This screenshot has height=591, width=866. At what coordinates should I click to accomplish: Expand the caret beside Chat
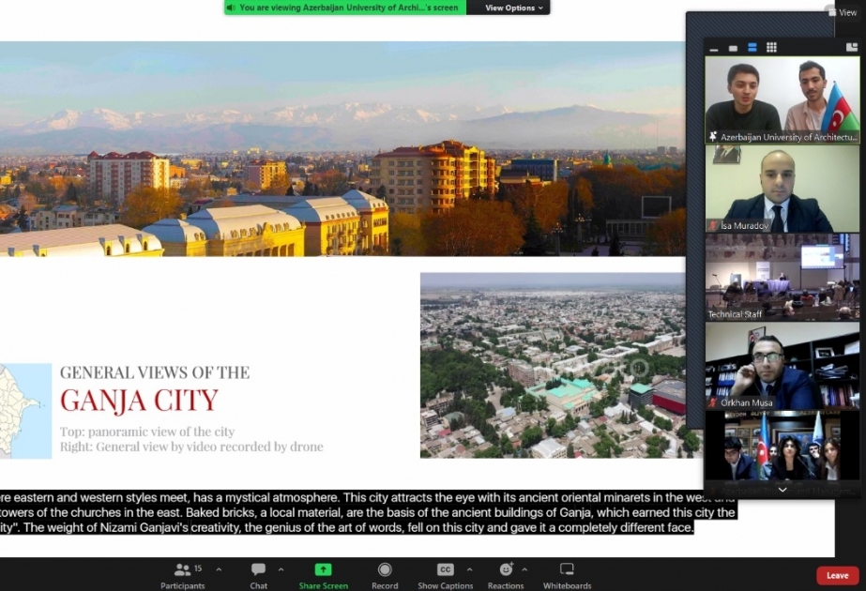[x=281, y=568]
